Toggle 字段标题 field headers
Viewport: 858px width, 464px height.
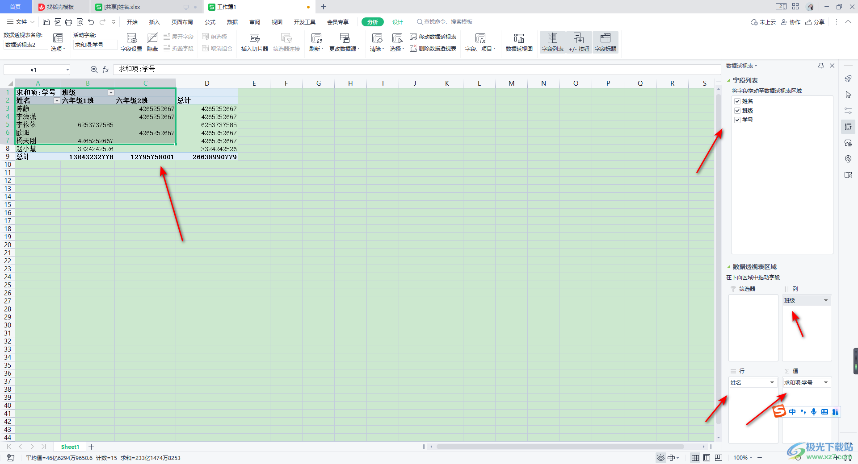(x=606, y=42)
